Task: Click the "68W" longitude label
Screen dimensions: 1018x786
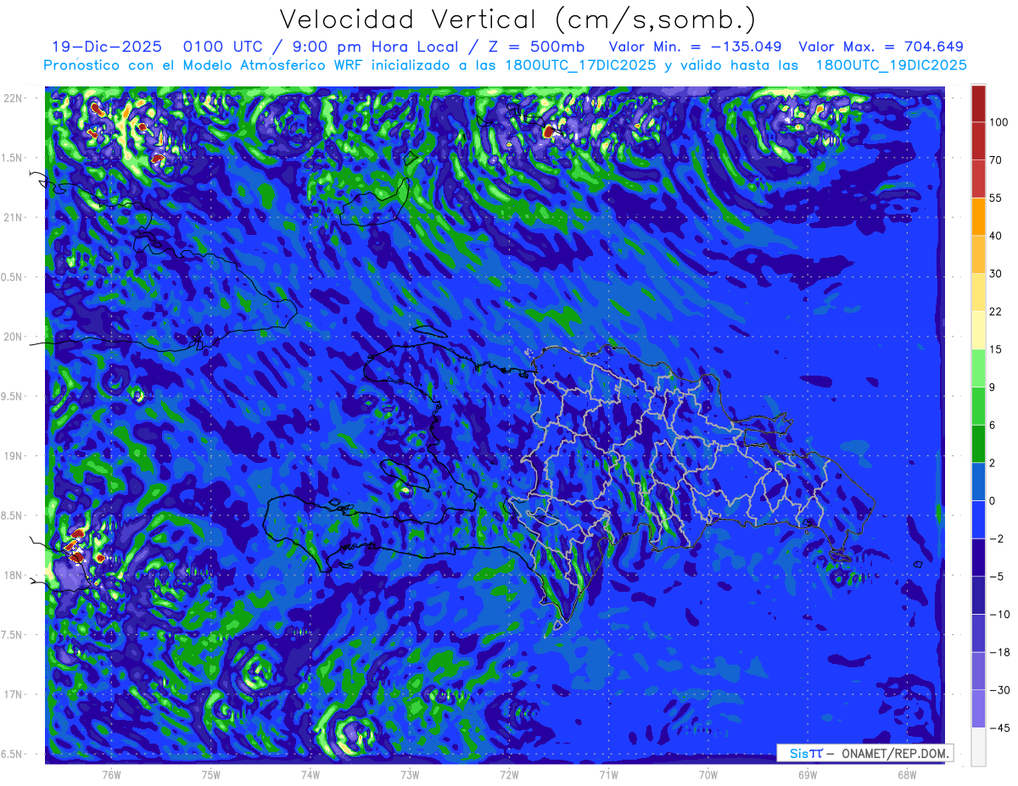Action: 907,775
